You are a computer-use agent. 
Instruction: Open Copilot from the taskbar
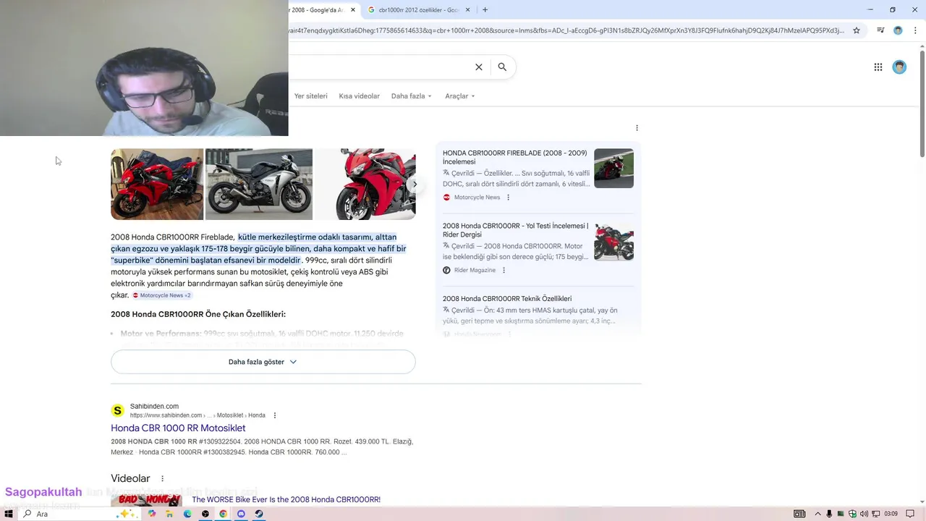point(152,514)
